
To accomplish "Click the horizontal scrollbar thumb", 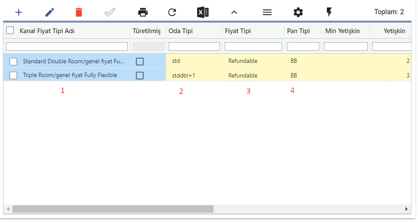I will [x=113, y=209].
